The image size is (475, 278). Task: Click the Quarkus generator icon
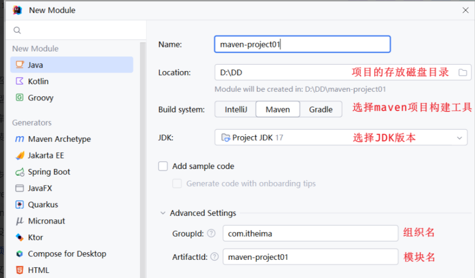[20, 205]
